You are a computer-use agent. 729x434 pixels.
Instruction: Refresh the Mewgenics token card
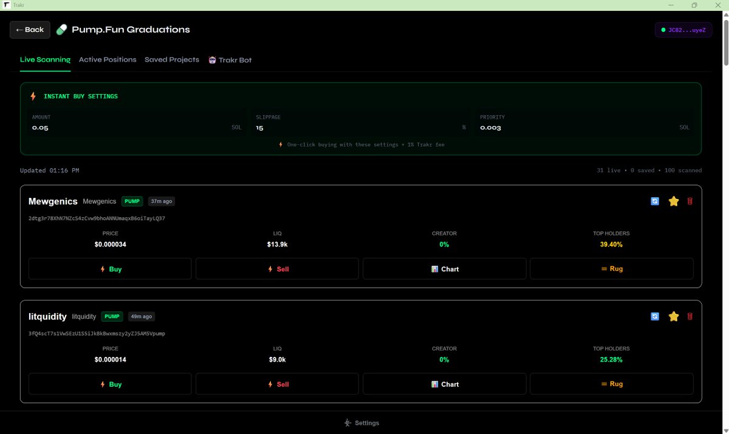(x=655, y=201)
